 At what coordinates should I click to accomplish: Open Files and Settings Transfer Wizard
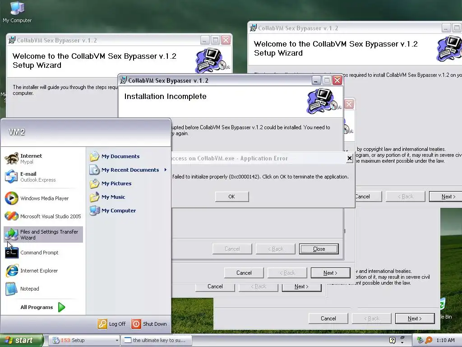43,234
